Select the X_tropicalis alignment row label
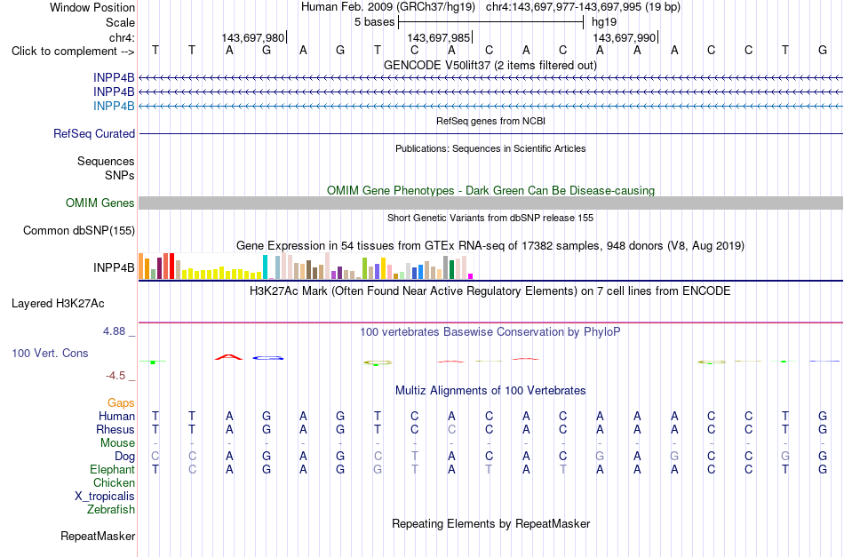844x557 pixels. (x=105, y=497)
